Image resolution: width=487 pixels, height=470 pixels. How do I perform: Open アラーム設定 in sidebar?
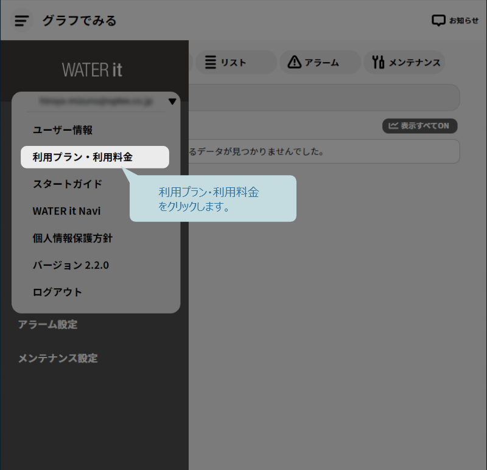48,325
